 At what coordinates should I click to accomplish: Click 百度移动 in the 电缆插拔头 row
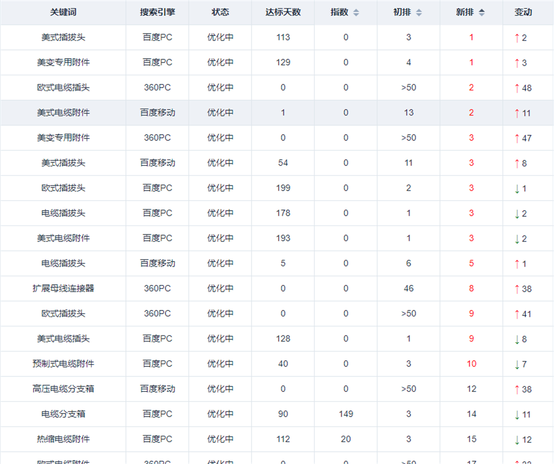click(157, 263)
